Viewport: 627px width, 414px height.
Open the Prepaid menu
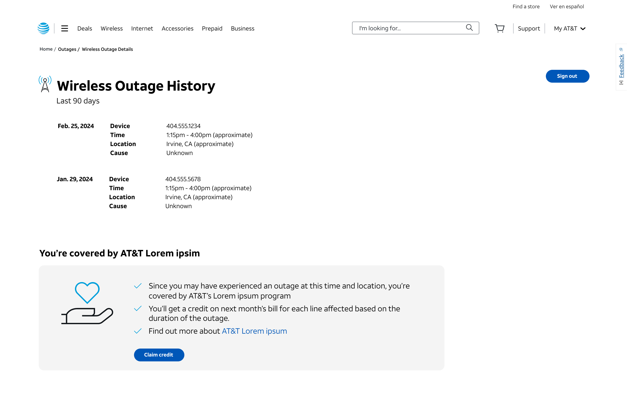pyautogui.click(x=212, y=28)
